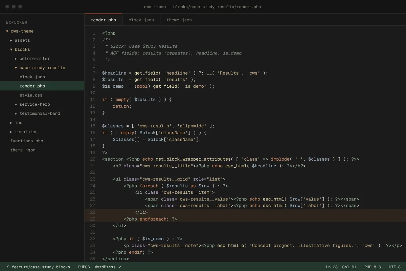406x271 pixels.
Task: Switch to the block.json editor tab
Action: point(141,20)
